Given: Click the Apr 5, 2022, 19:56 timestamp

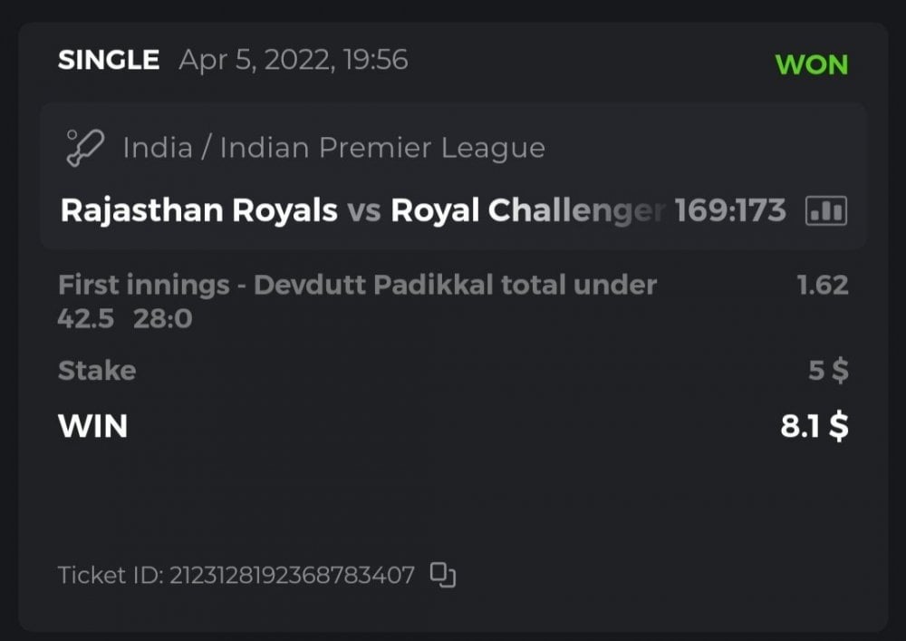Looking at the screenshot, I should tap(294, 61).
